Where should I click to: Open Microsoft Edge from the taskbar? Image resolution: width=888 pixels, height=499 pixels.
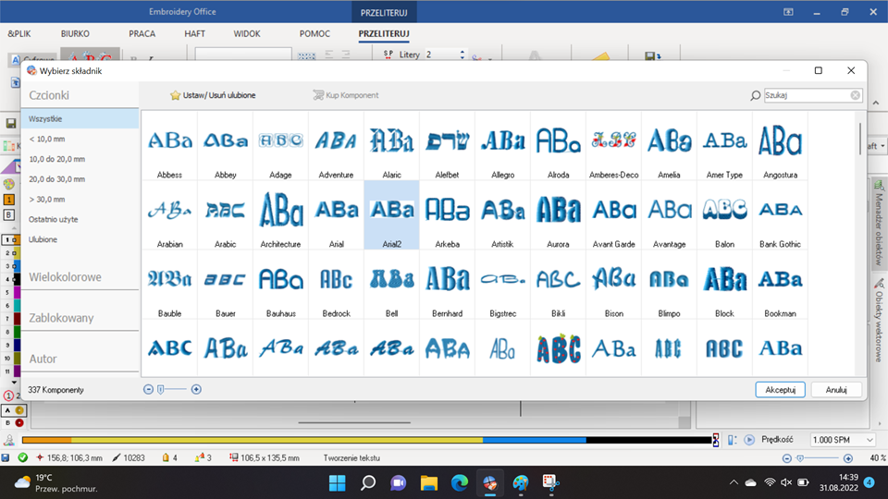(460, 482)
